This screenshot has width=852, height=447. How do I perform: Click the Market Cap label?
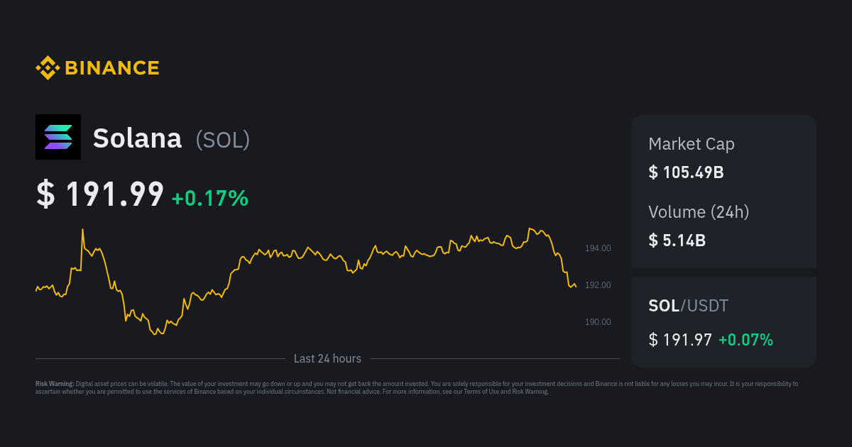coord(692,144)
